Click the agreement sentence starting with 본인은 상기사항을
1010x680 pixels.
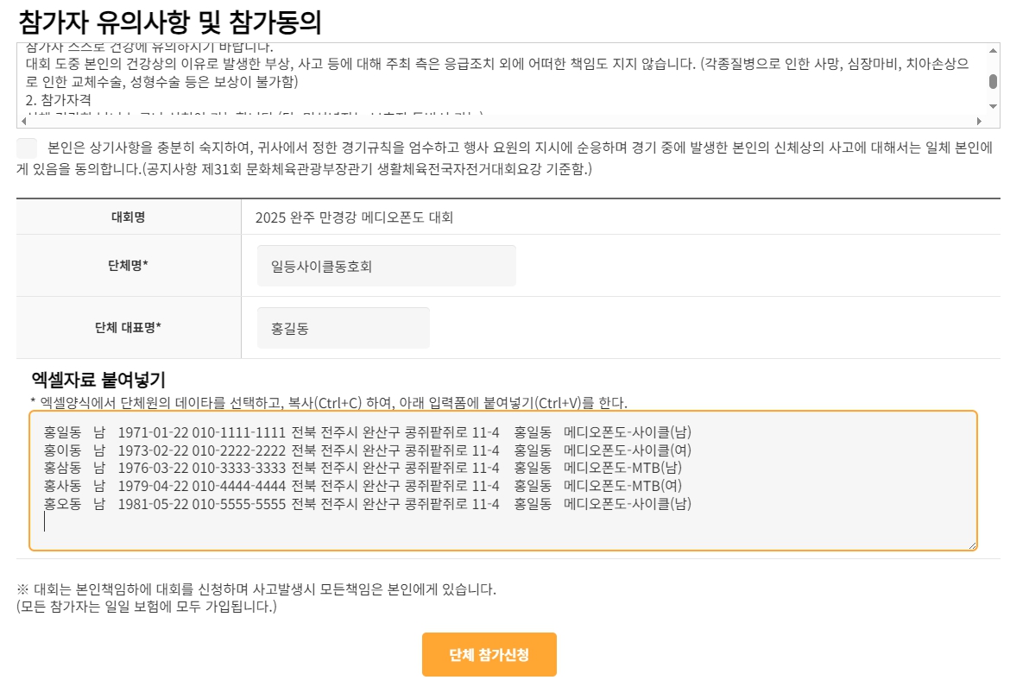point(518,147)
